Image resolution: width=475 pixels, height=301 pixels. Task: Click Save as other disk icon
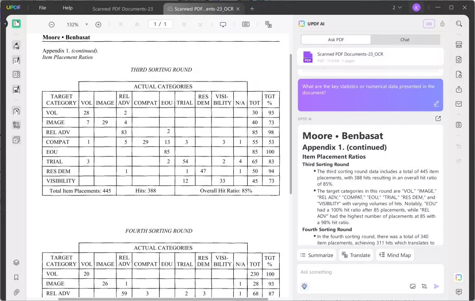(459, 125)
